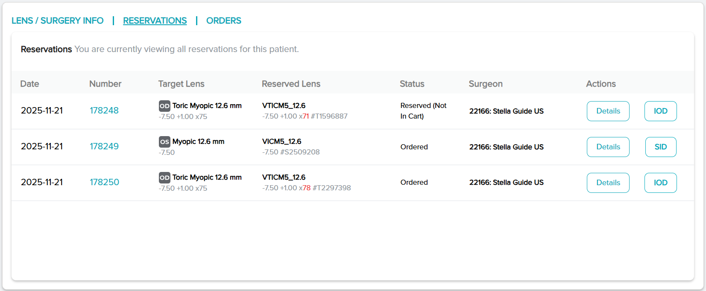Open the Lens / Surgery Info tab
The width and height of the screenshot is (706, 291).
click(58, 20)
